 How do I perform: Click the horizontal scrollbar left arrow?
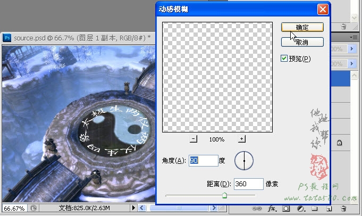tap(142, 208)
